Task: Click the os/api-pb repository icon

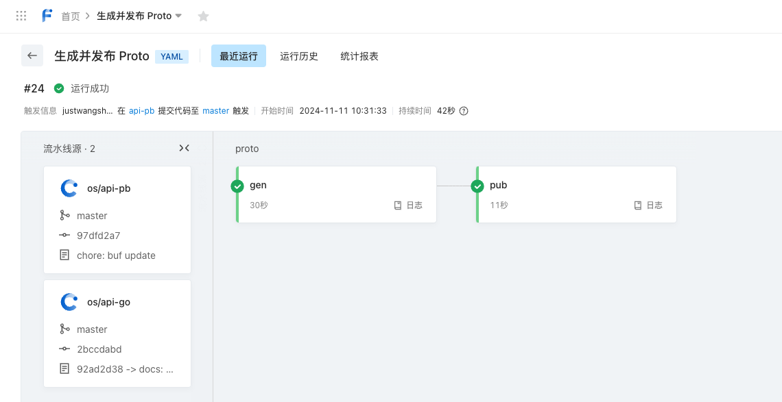Action: tap(69, 188)
